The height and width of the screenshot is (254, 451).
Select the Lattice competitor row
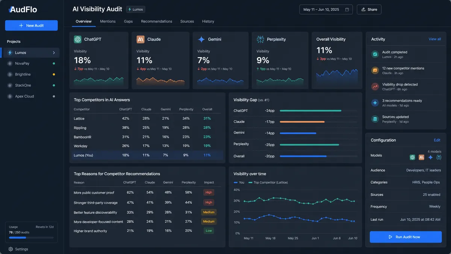coord(147,119)
